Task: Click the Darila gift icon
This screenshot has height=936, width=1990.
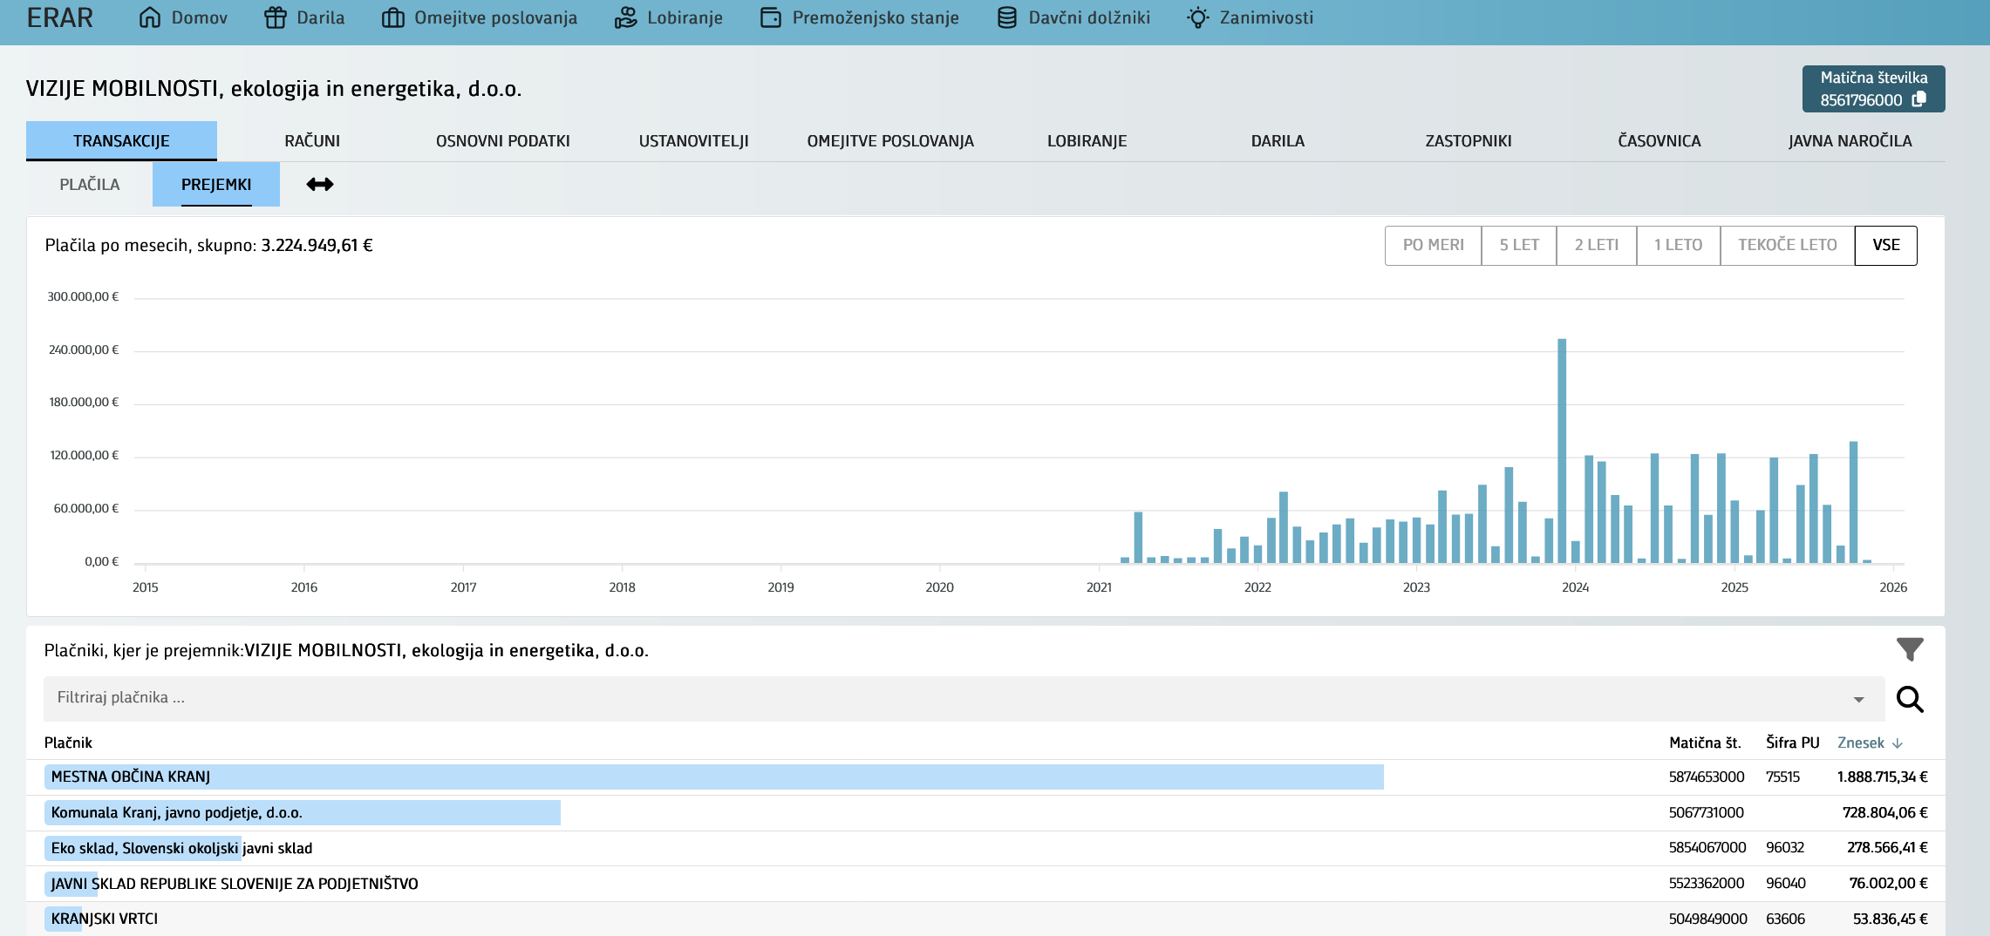Action: 276,17
